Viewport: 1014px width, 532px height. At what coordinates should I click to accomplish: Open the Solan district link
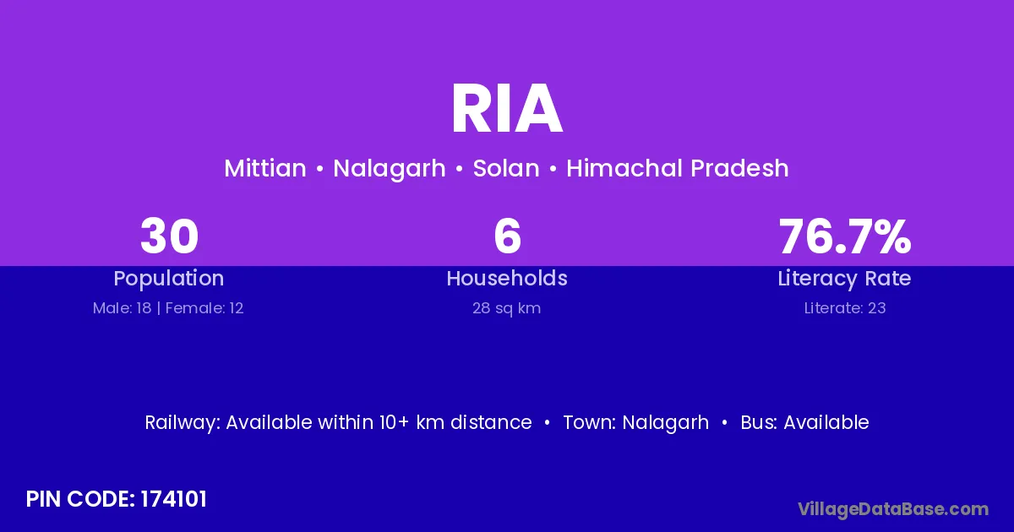click(505, 168)
